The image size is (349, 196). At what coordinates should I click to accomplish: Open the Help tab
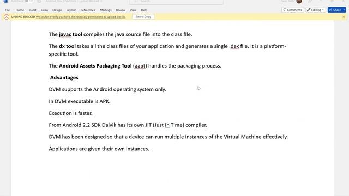144,10
